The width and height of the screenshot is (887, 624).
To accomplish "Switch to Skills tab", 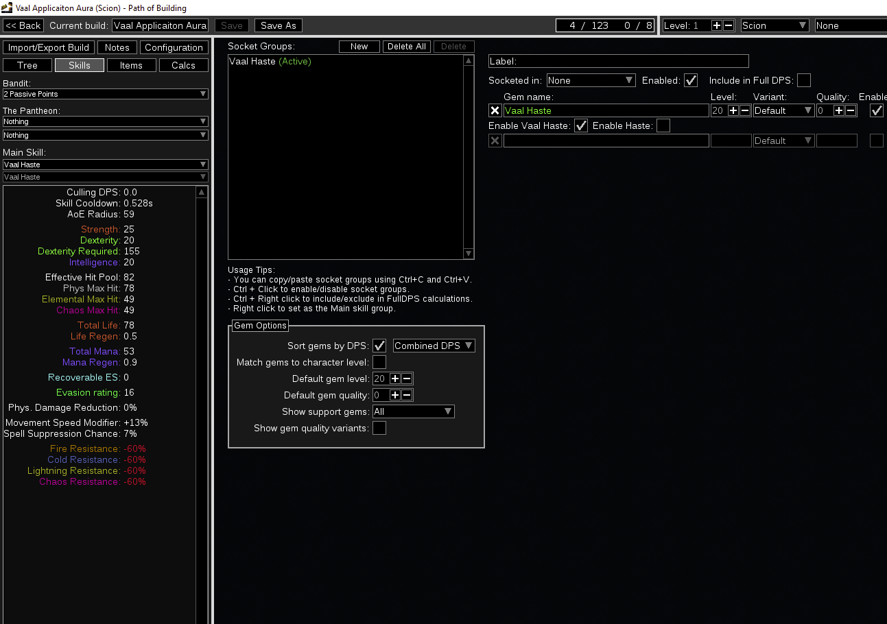I will pyautogui.click(x=80, y=65).
